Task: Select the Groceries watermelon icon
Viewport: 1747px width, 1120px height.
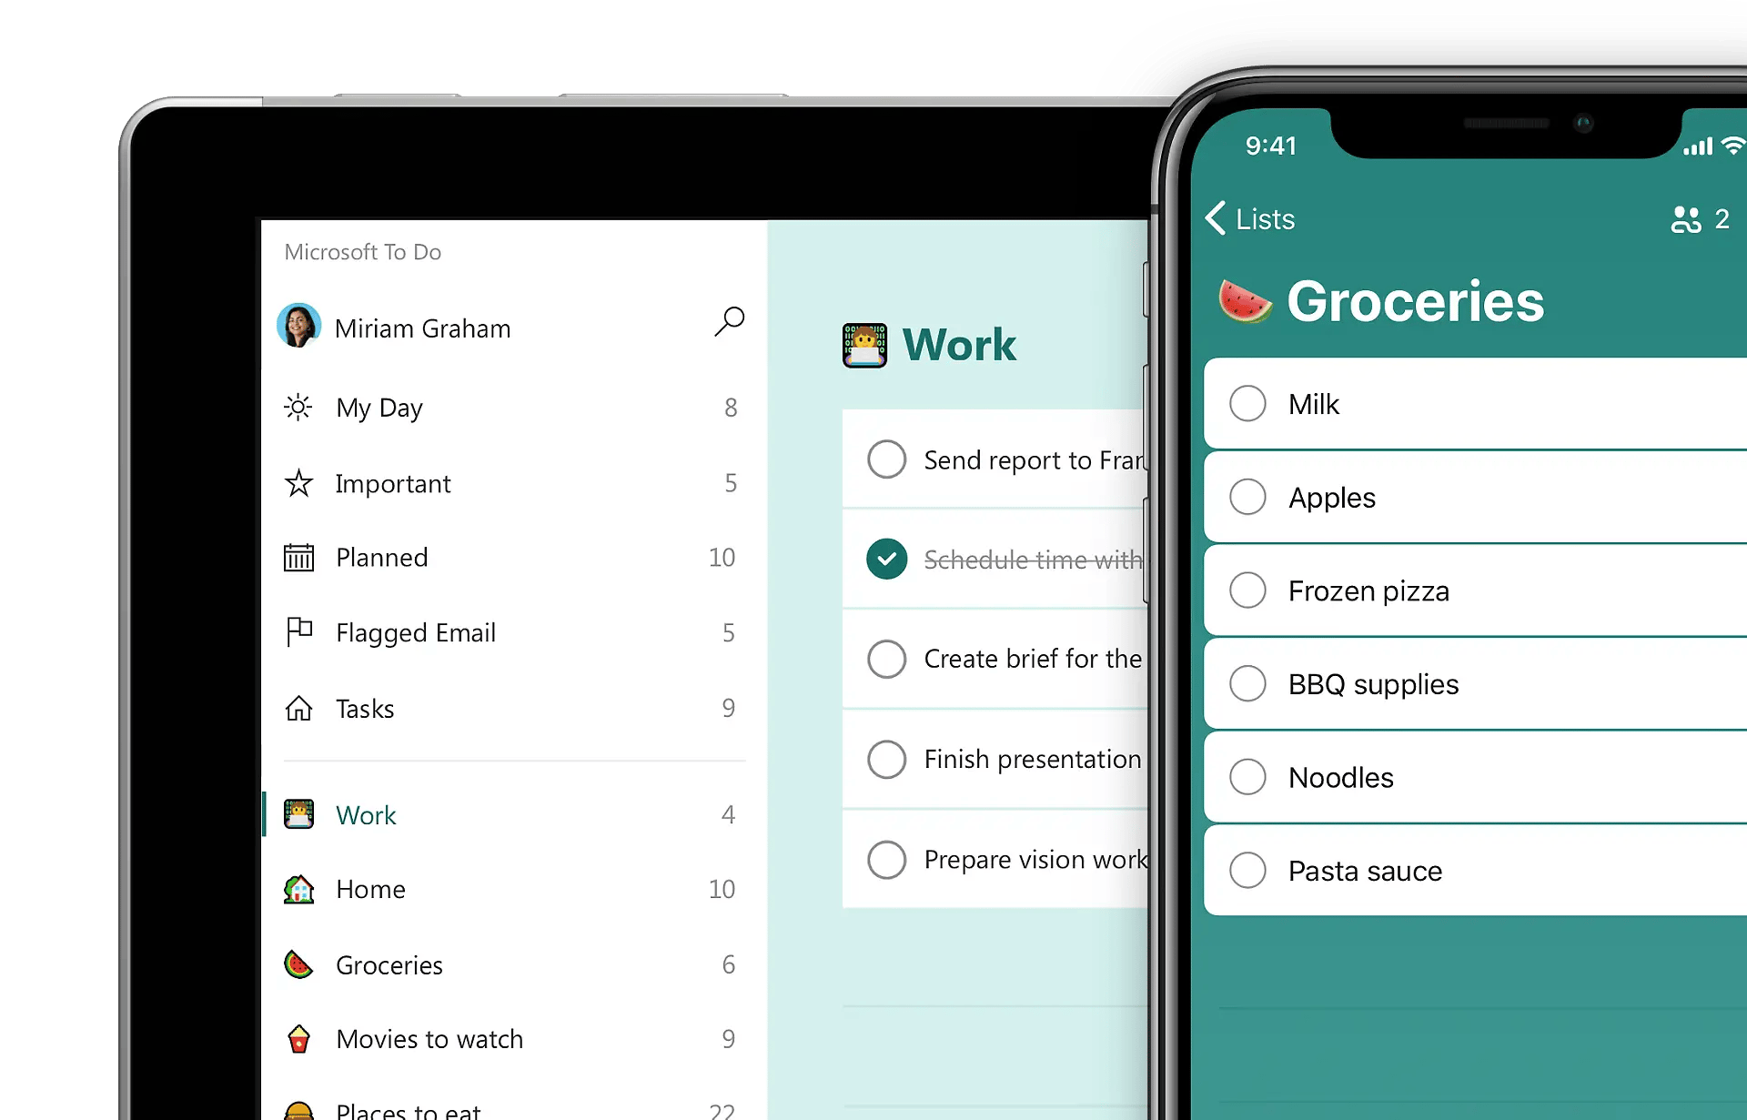Action: tap(296, 964)
